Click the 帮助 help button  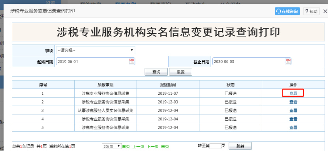coord(311,11)
